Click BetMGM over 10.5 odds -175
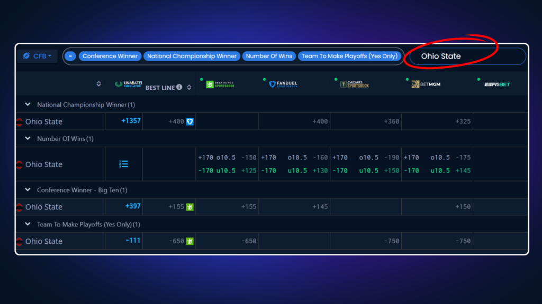 coord(463,157)
